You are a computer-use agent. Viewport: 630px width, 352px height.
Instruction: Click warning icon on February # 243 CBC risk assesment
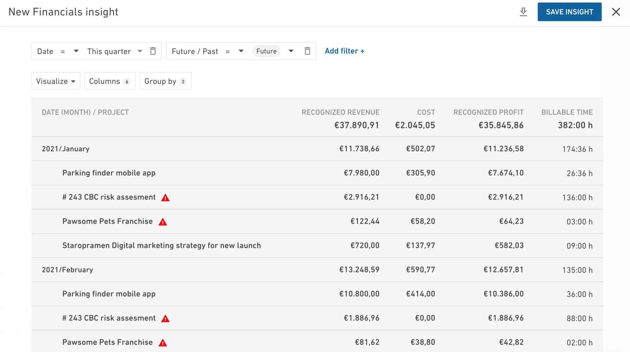[165, 318]
